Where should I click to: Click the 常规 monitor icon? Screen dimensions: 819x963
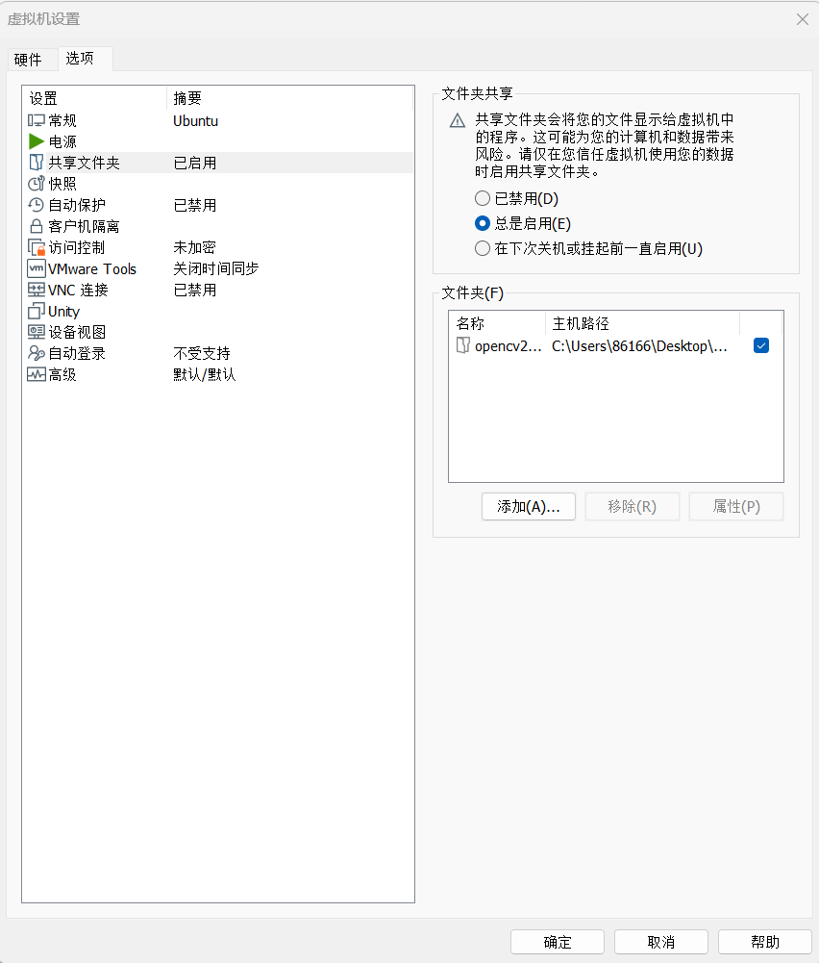pos(37,120)
